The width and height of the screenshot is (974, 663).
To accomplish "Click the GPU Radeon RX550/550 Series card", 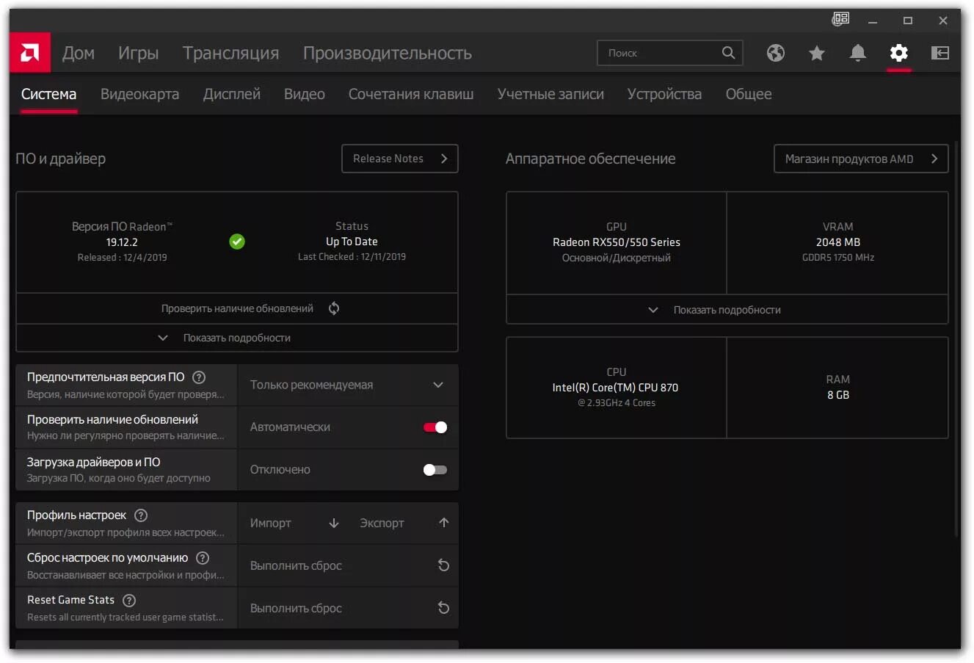I will tap(617, 242).
